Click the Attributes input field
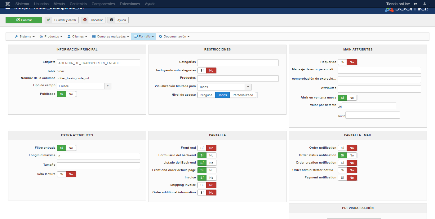This screenshot has height=219, width=435. point(380,89)
